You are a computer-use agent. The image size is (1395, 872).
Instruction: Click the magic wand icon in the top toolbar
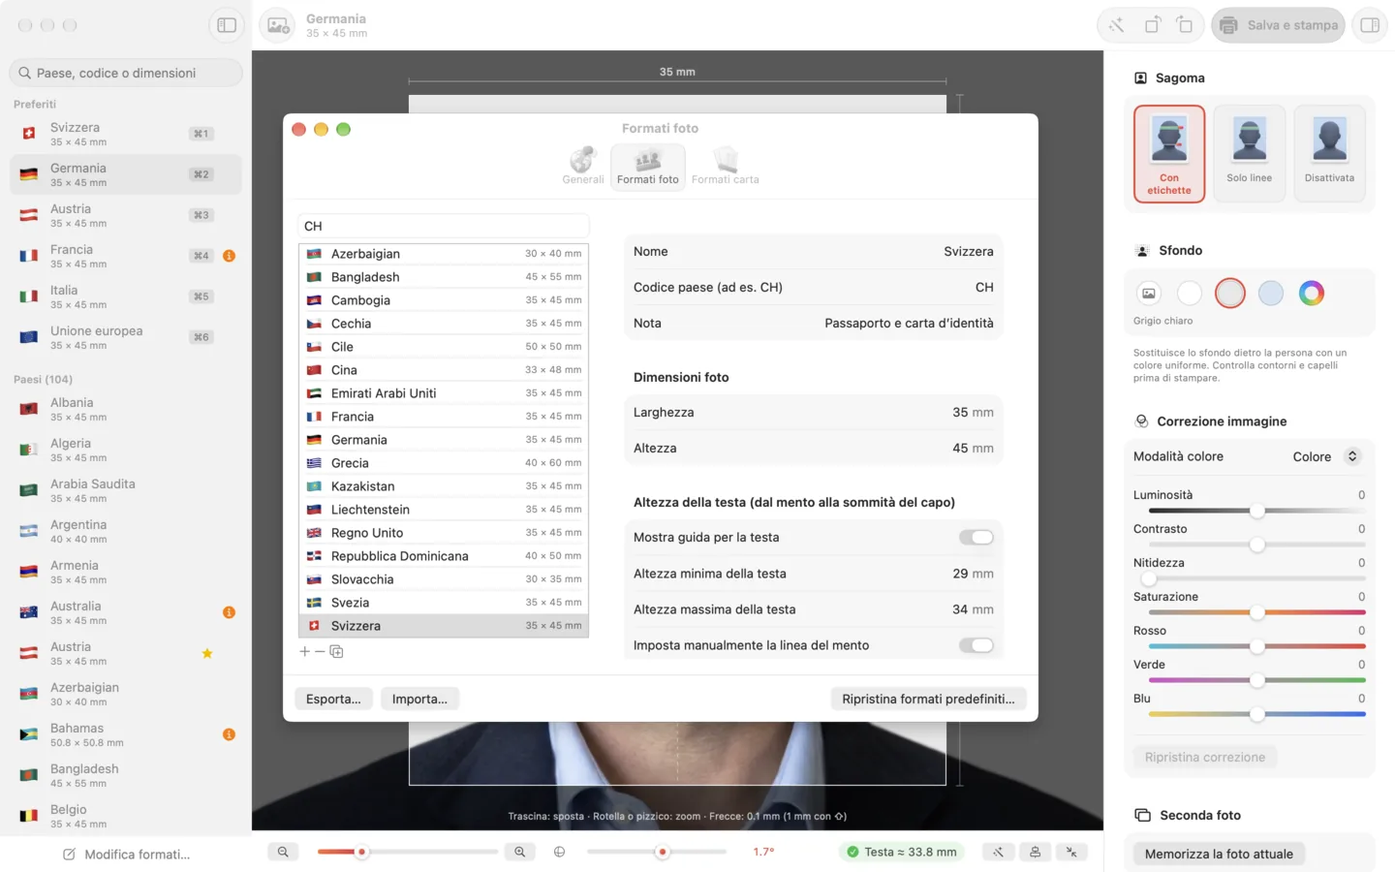1117,25
